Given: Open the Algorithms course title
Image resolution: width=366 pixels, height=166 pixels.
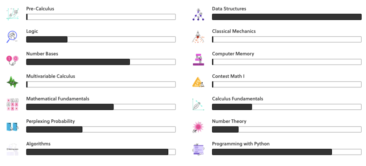Looking at the screenshot, I should tap(38, 144).
